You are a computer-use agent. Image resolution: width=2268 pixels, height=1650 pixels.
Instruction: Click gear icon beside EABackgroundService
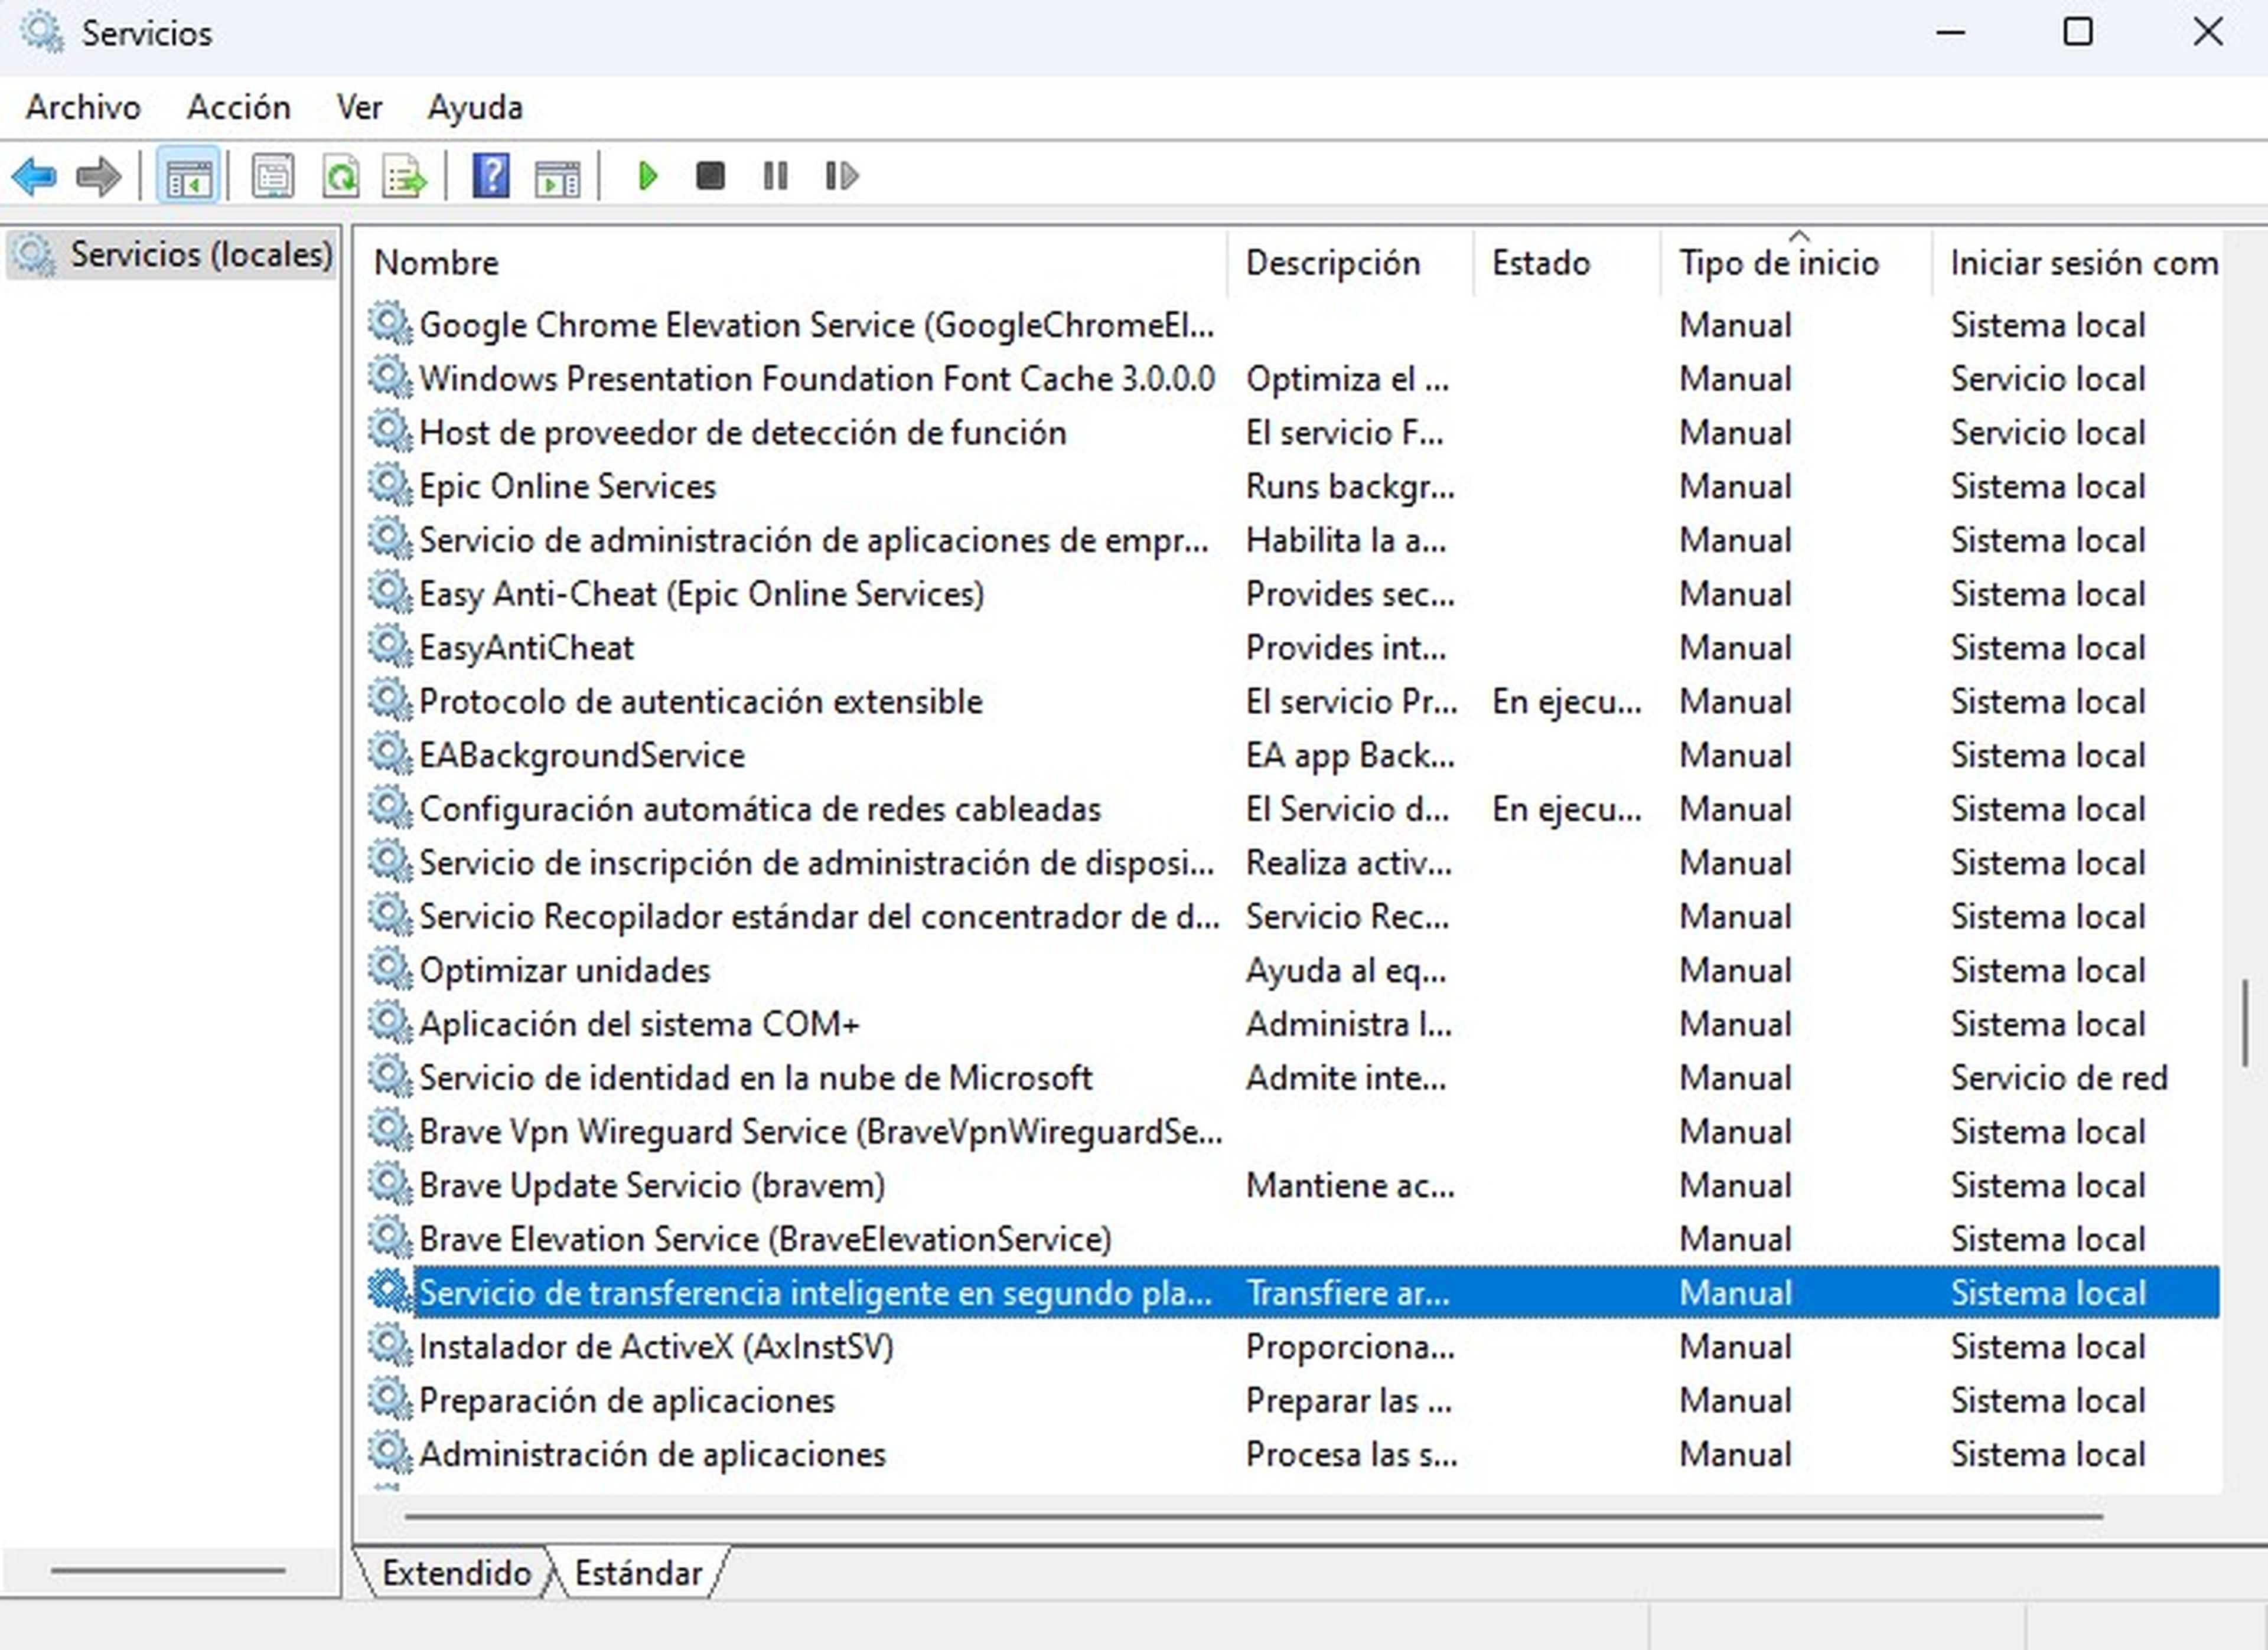point(389,754)
